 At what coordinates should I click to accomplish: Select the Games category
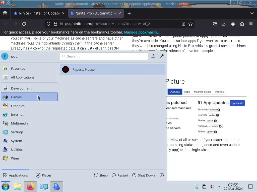[x=29, y=97]
